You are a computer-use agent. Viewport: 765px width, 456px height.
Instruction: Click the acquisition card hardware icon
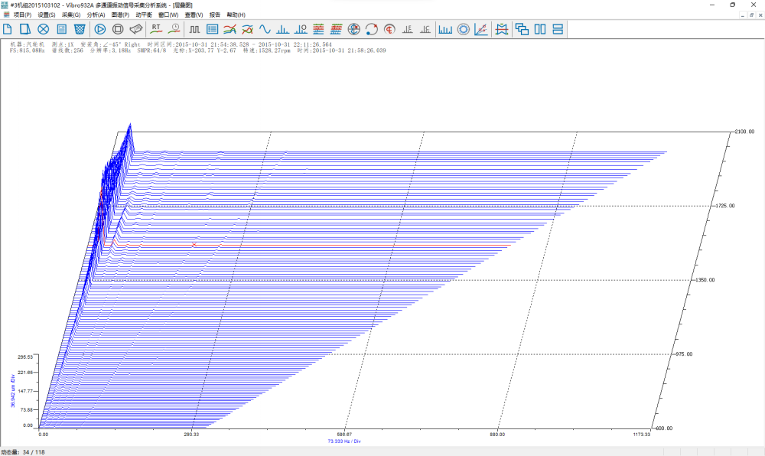(136, 29)
